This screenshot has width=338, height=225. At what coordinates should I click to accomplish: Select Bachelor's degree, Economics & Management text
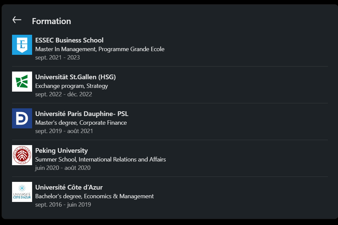[x=94, y=196]
